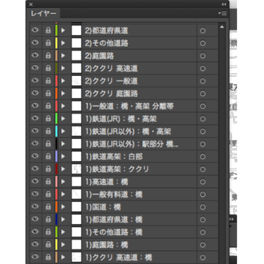Click thumbnail of 1)一般有料道：橋 layer
This screenshot has width=264, height=264.
click(x=76, y=194)
